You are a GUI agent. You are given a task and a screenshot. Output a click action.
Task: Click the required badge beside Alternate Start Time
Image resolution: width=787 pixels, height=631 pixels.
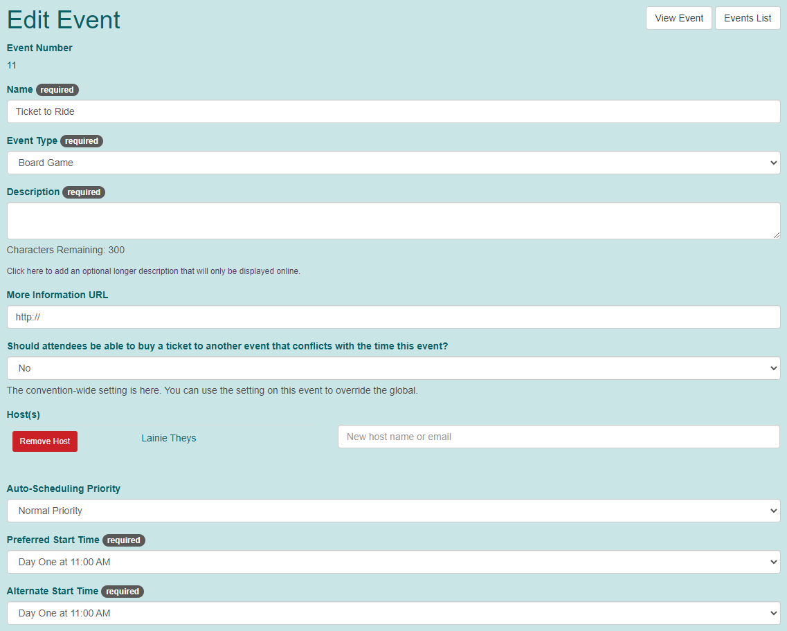(123, 592)
